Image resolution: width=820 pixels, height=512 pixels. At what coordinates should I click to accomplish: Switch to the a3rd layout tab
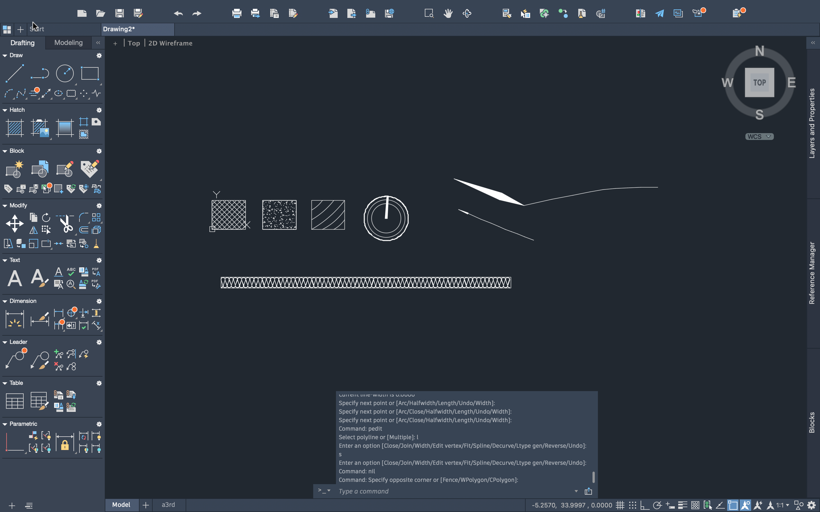coord(168,505)
